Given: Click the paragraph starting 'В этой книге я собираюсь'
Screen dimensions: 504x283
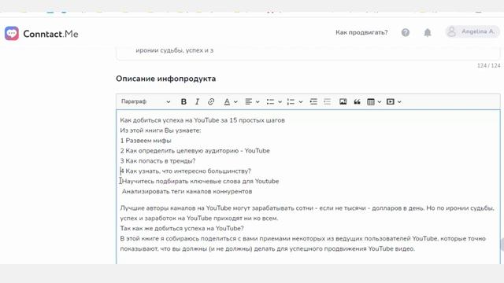Looking at the screenshot, I should click(x=302, y=244).
